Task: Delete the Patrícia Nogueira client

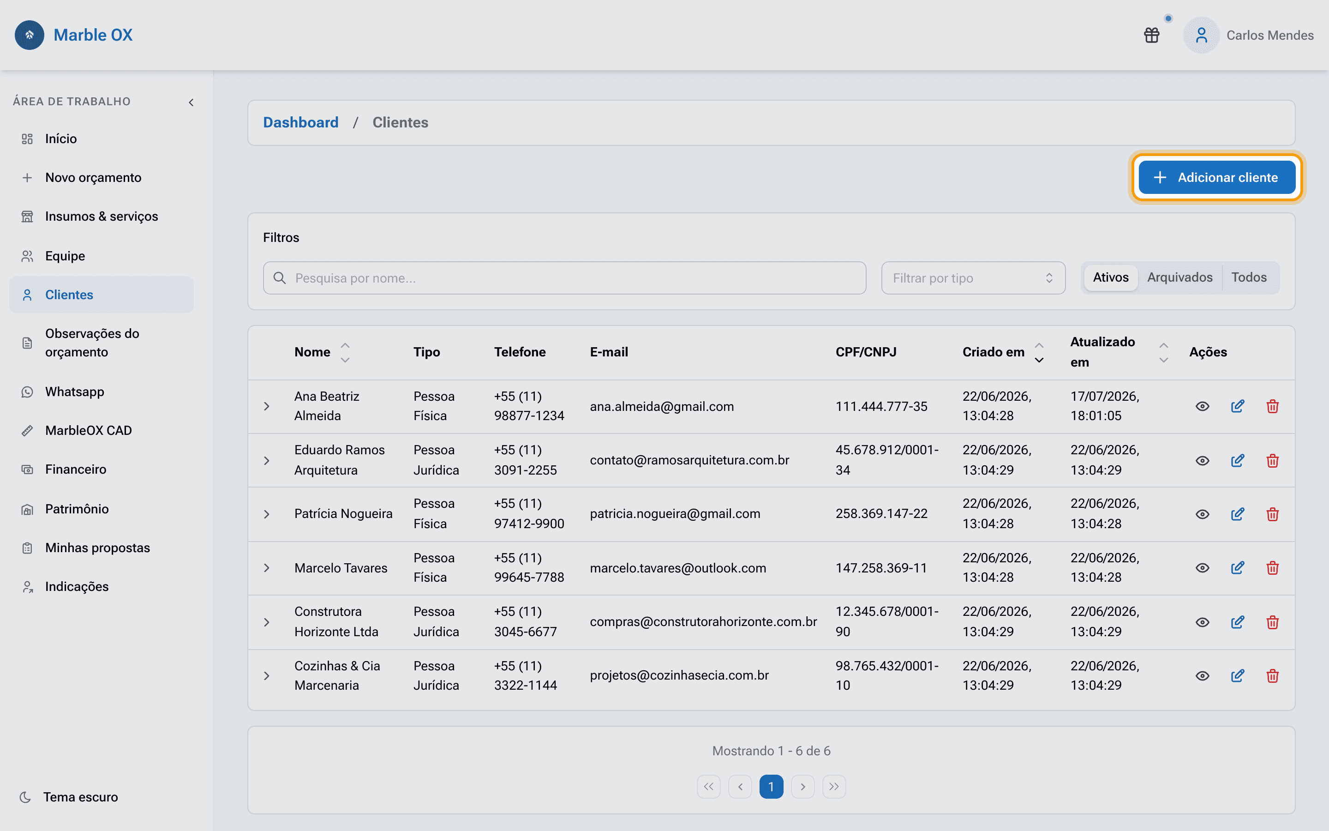Action: [x=1272, y=514]
